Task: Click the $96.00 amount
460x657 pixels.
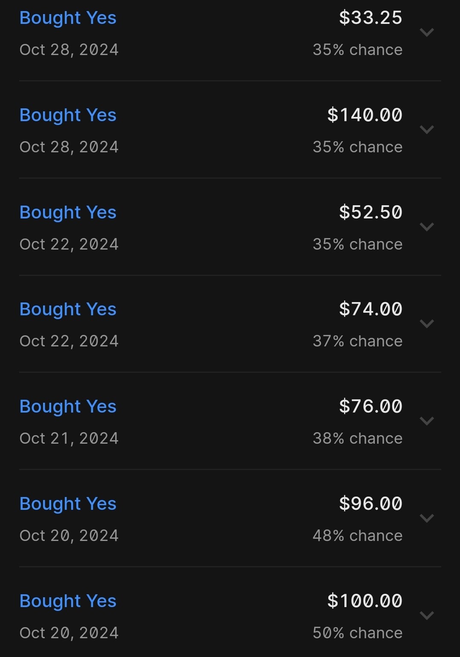Action: [x=370, y=504]
